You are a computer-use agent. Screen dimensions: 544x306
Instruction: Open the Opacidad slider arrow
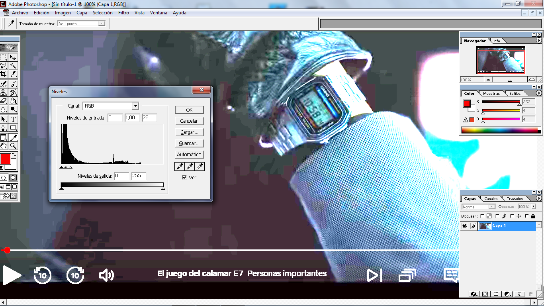[534, 207]
